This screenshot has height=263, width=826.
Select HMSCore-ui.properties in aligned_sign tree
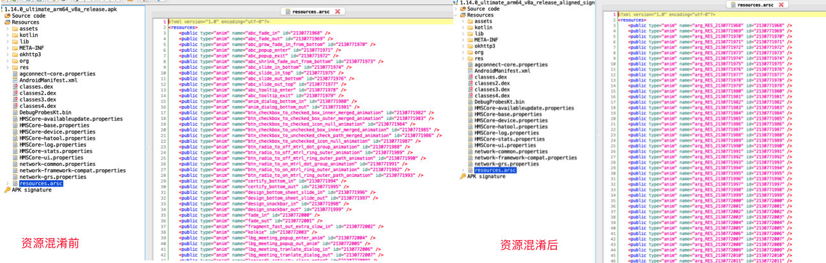[505, 145]
